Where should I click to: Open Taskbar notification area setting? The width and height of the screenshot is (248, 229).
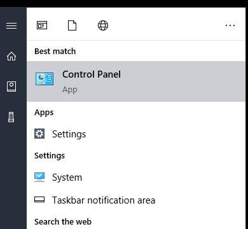tap(136, 200)
